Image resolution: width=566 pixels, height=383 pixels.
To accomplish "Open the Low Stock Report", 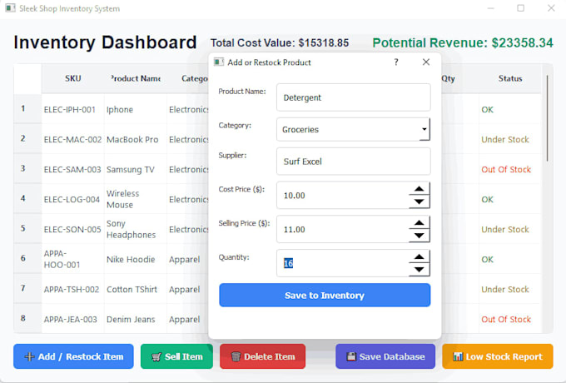I will click(498, 356).
